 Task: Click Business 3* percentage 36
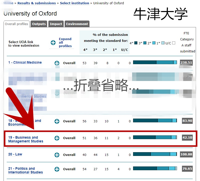tap(95, 138)
